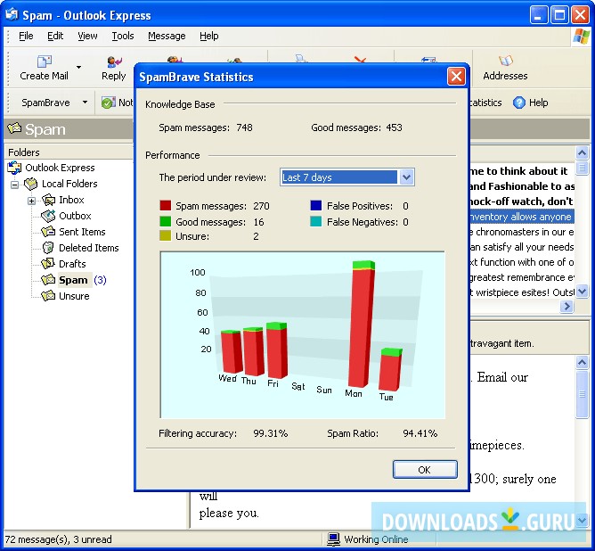Select the Outbox folder icon

49,216
